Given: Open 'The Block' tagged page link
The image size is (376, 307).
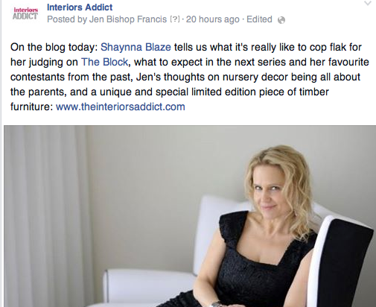Looking at the screenshot, I should tap(104, 62).
